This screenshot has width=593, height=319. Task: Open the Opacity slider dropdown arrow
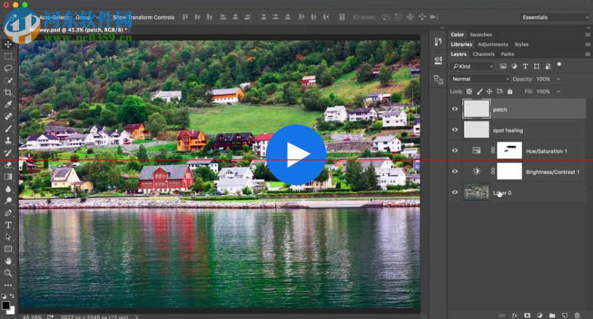[559, 79]
